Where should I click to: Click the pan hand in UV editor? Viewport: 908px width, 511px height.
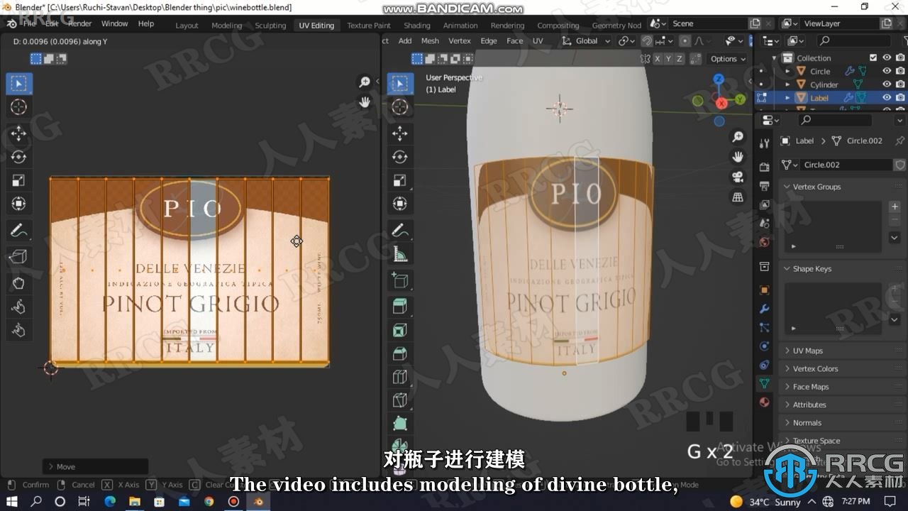(365, 102)
